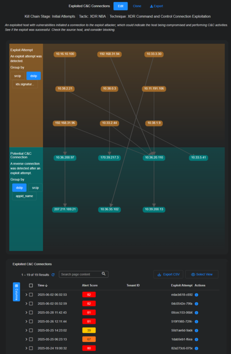Check the 2025-05-26 12:11:44 row checkbox
231x354 pixels.
click(x=31, y=322)
